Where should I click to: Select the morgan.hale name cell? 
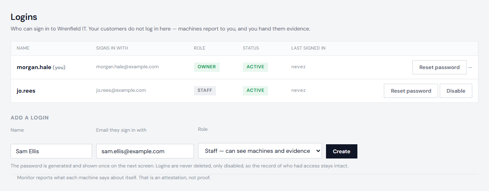click(x=41, y=67)
